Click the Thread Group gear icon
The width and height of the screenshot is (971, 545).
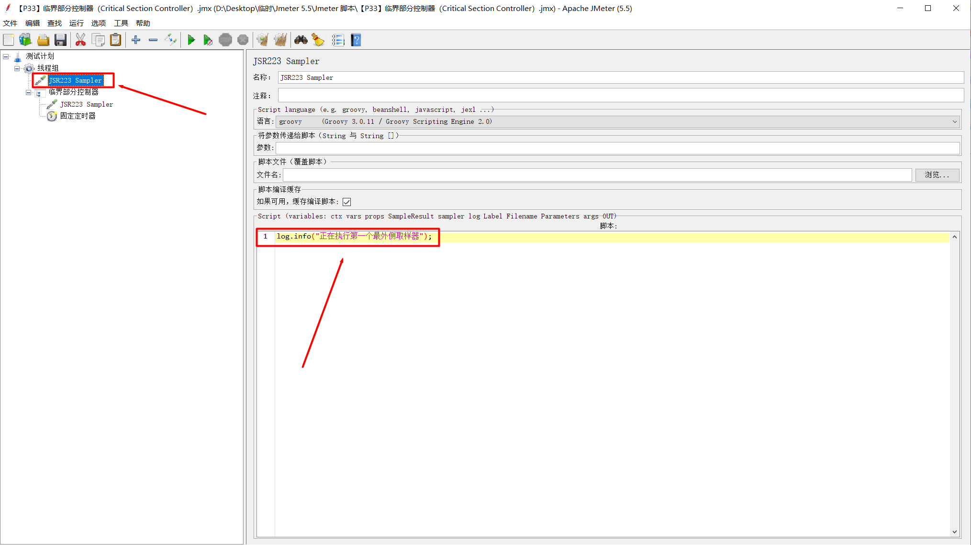pyautogui.click(x=29, y=68)
